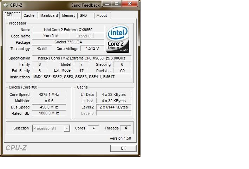Screen dimensions: 249x169
Task: Open the Mainboard tab
Action: [49, 15]
